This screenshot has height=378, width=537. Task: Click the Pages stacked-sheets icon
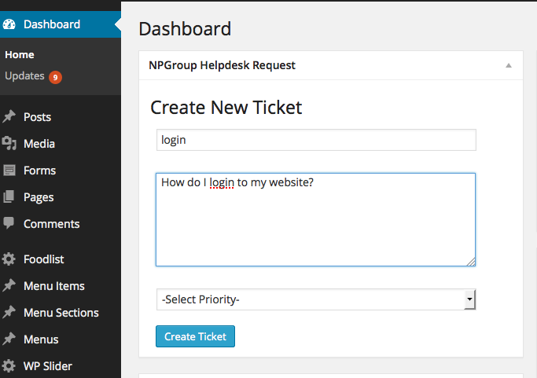[x=9, y=197]
